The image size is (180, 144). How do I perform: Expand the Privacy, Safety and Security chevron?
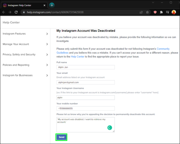coord(47,55)
